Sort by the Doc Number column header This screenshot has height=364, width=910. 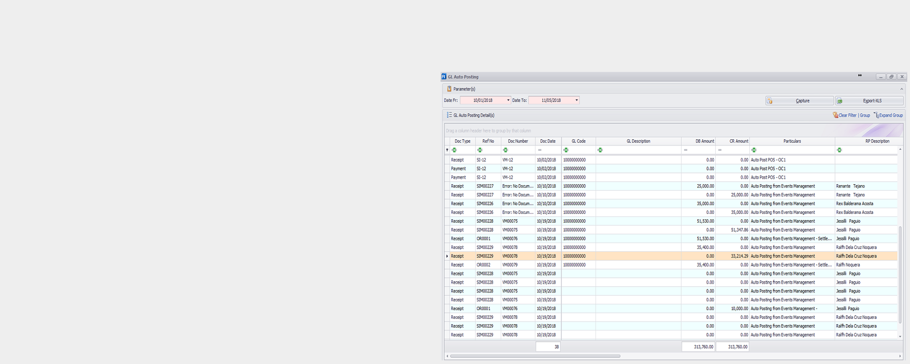(518, 141)
